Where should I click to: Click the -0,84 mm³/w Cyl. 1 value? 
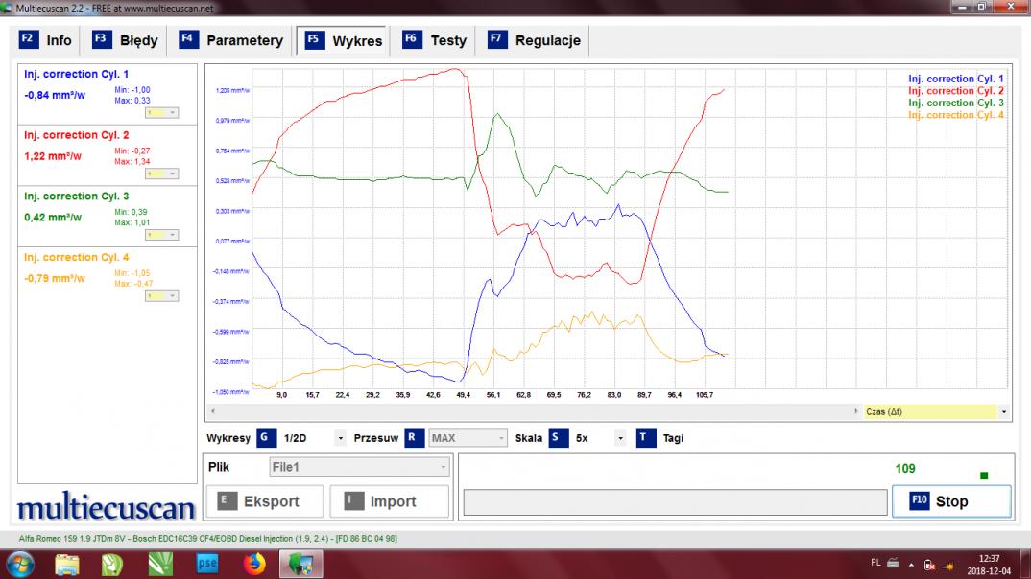(55, 95)
